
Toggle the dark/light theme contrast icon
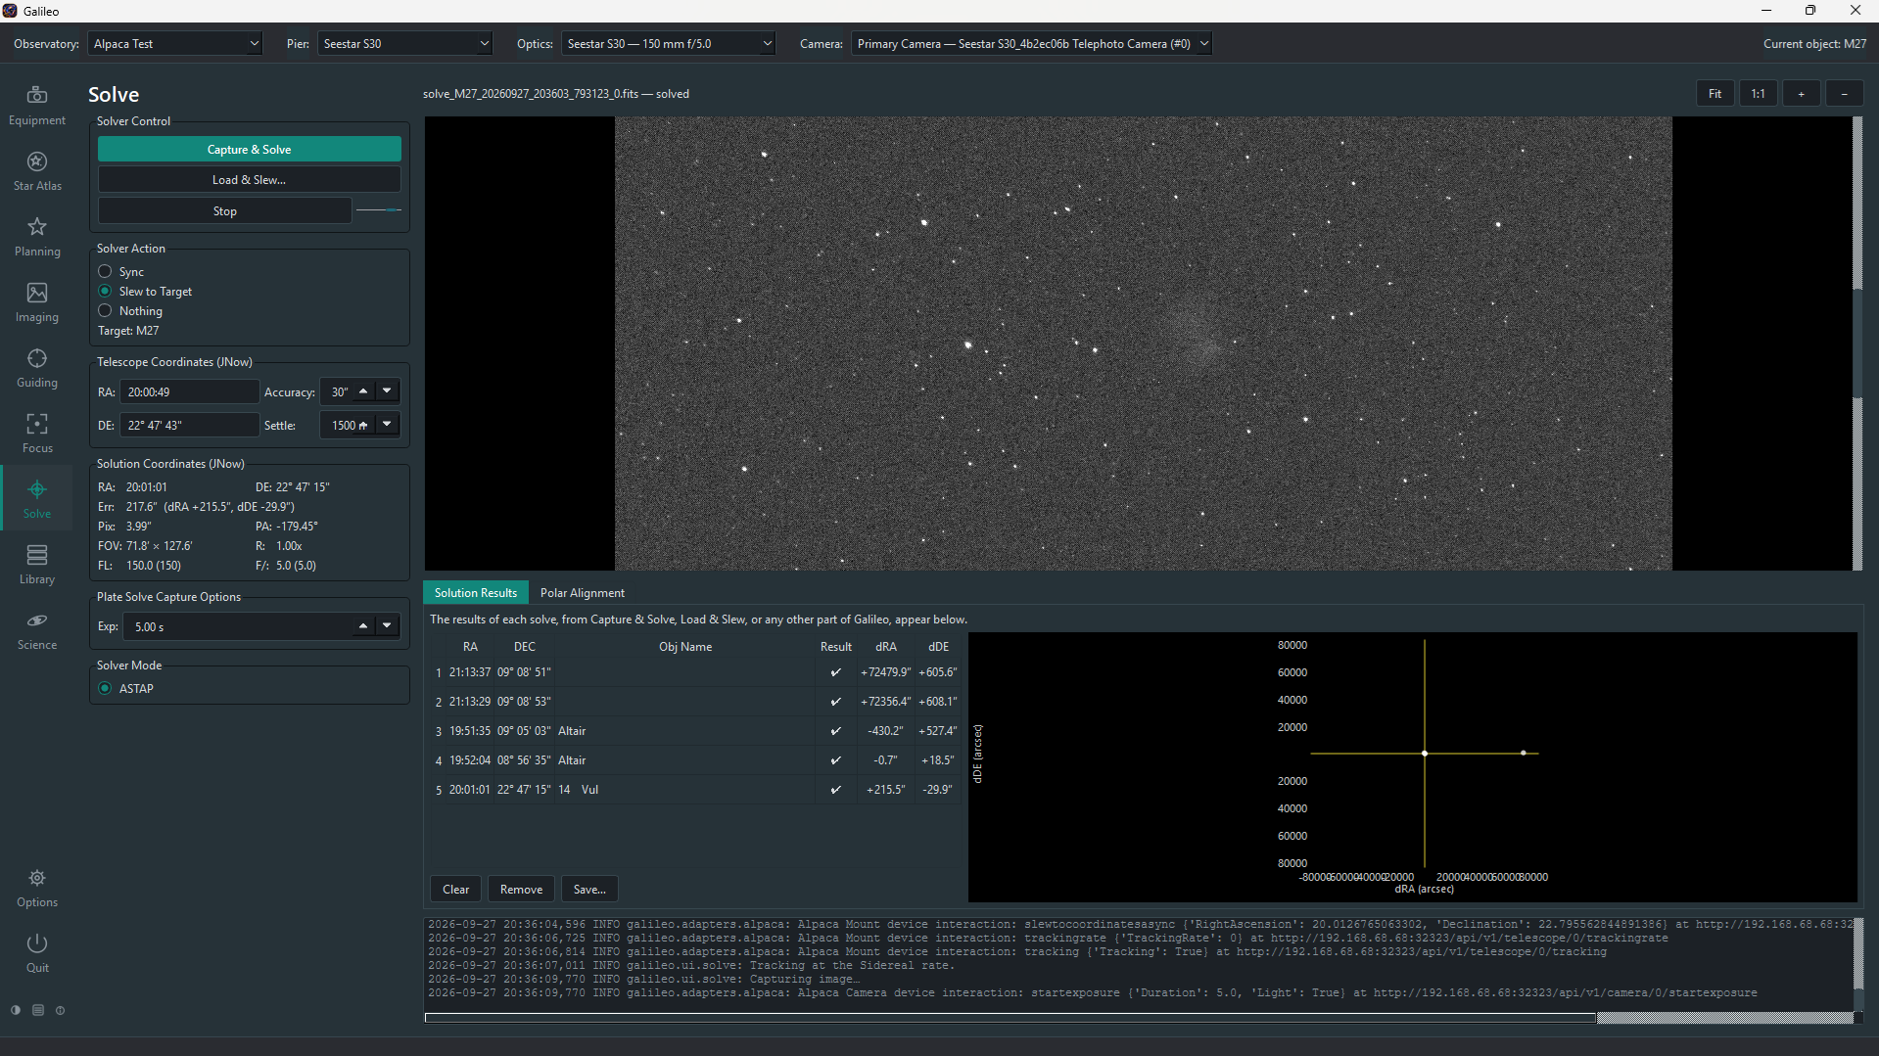(x=16, y=1010)
